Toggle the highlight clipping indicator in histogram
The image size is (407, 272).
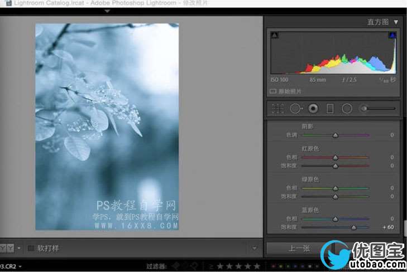[392, 35]
